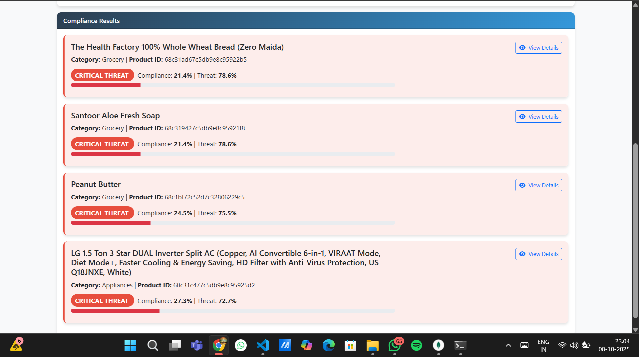View Details for Whole Wheat Bread
This screenshot has height=357, width=639.
538,48
